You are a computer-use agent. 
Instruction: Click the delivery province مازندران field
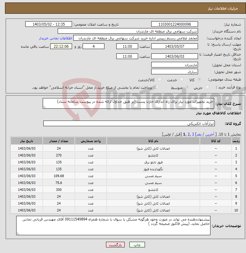pos(175,65)
